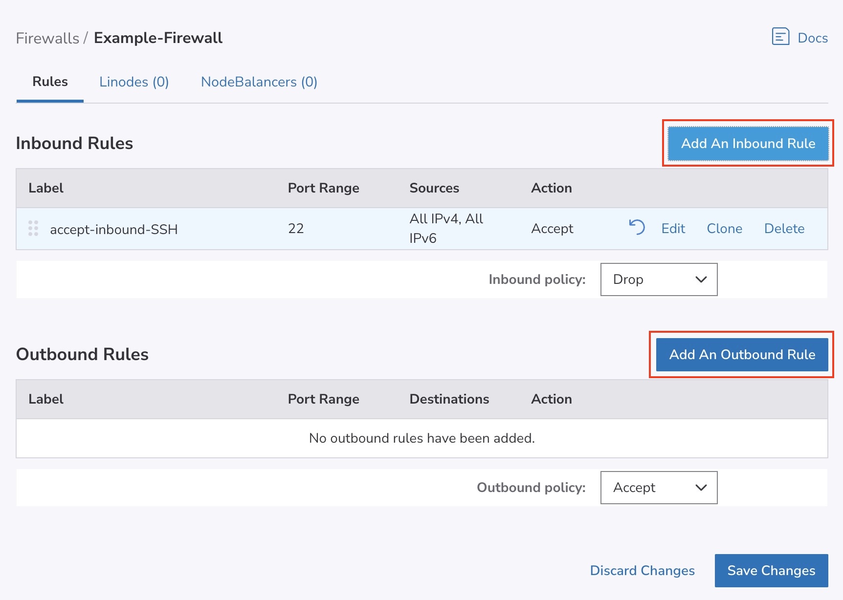Edit the accept-inbound-SSH rule
Screen dimensions: 843x600
pyautogui.click(x=673, y=228)
